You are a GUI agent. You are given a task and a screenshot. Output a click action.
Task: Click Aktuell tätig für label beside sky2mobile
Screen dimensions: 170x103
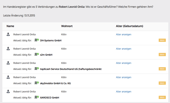[x=22, y=83]
